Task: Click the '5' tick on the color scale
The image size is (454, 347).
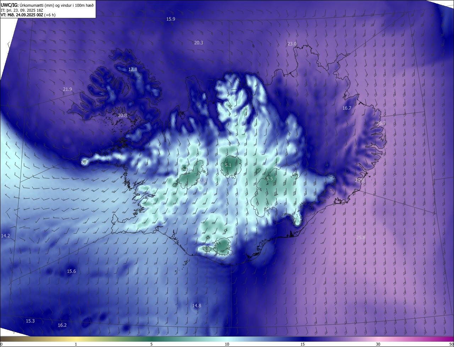Action: click(x=151, y=344)
